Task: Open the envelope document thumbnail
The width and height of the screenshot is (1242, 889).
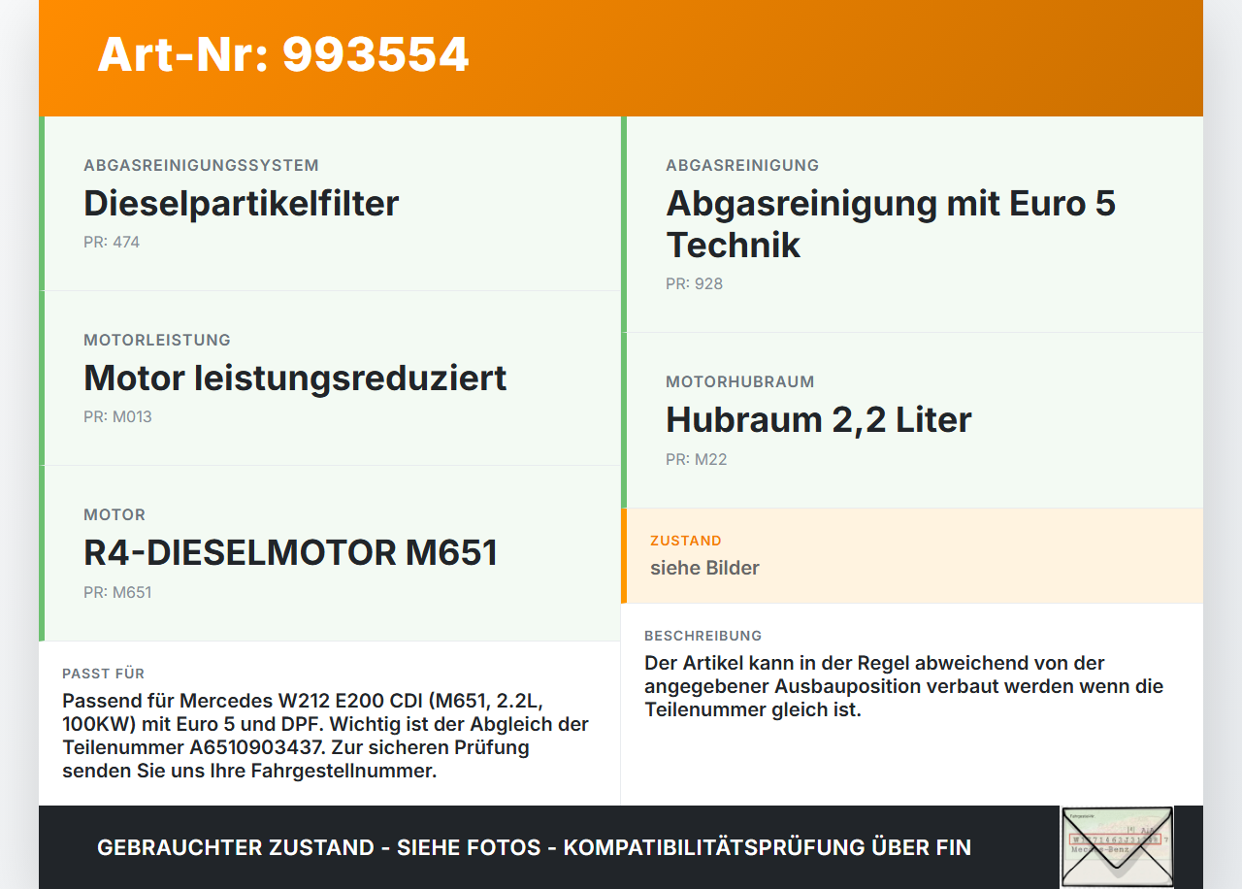Action: 1116,846
